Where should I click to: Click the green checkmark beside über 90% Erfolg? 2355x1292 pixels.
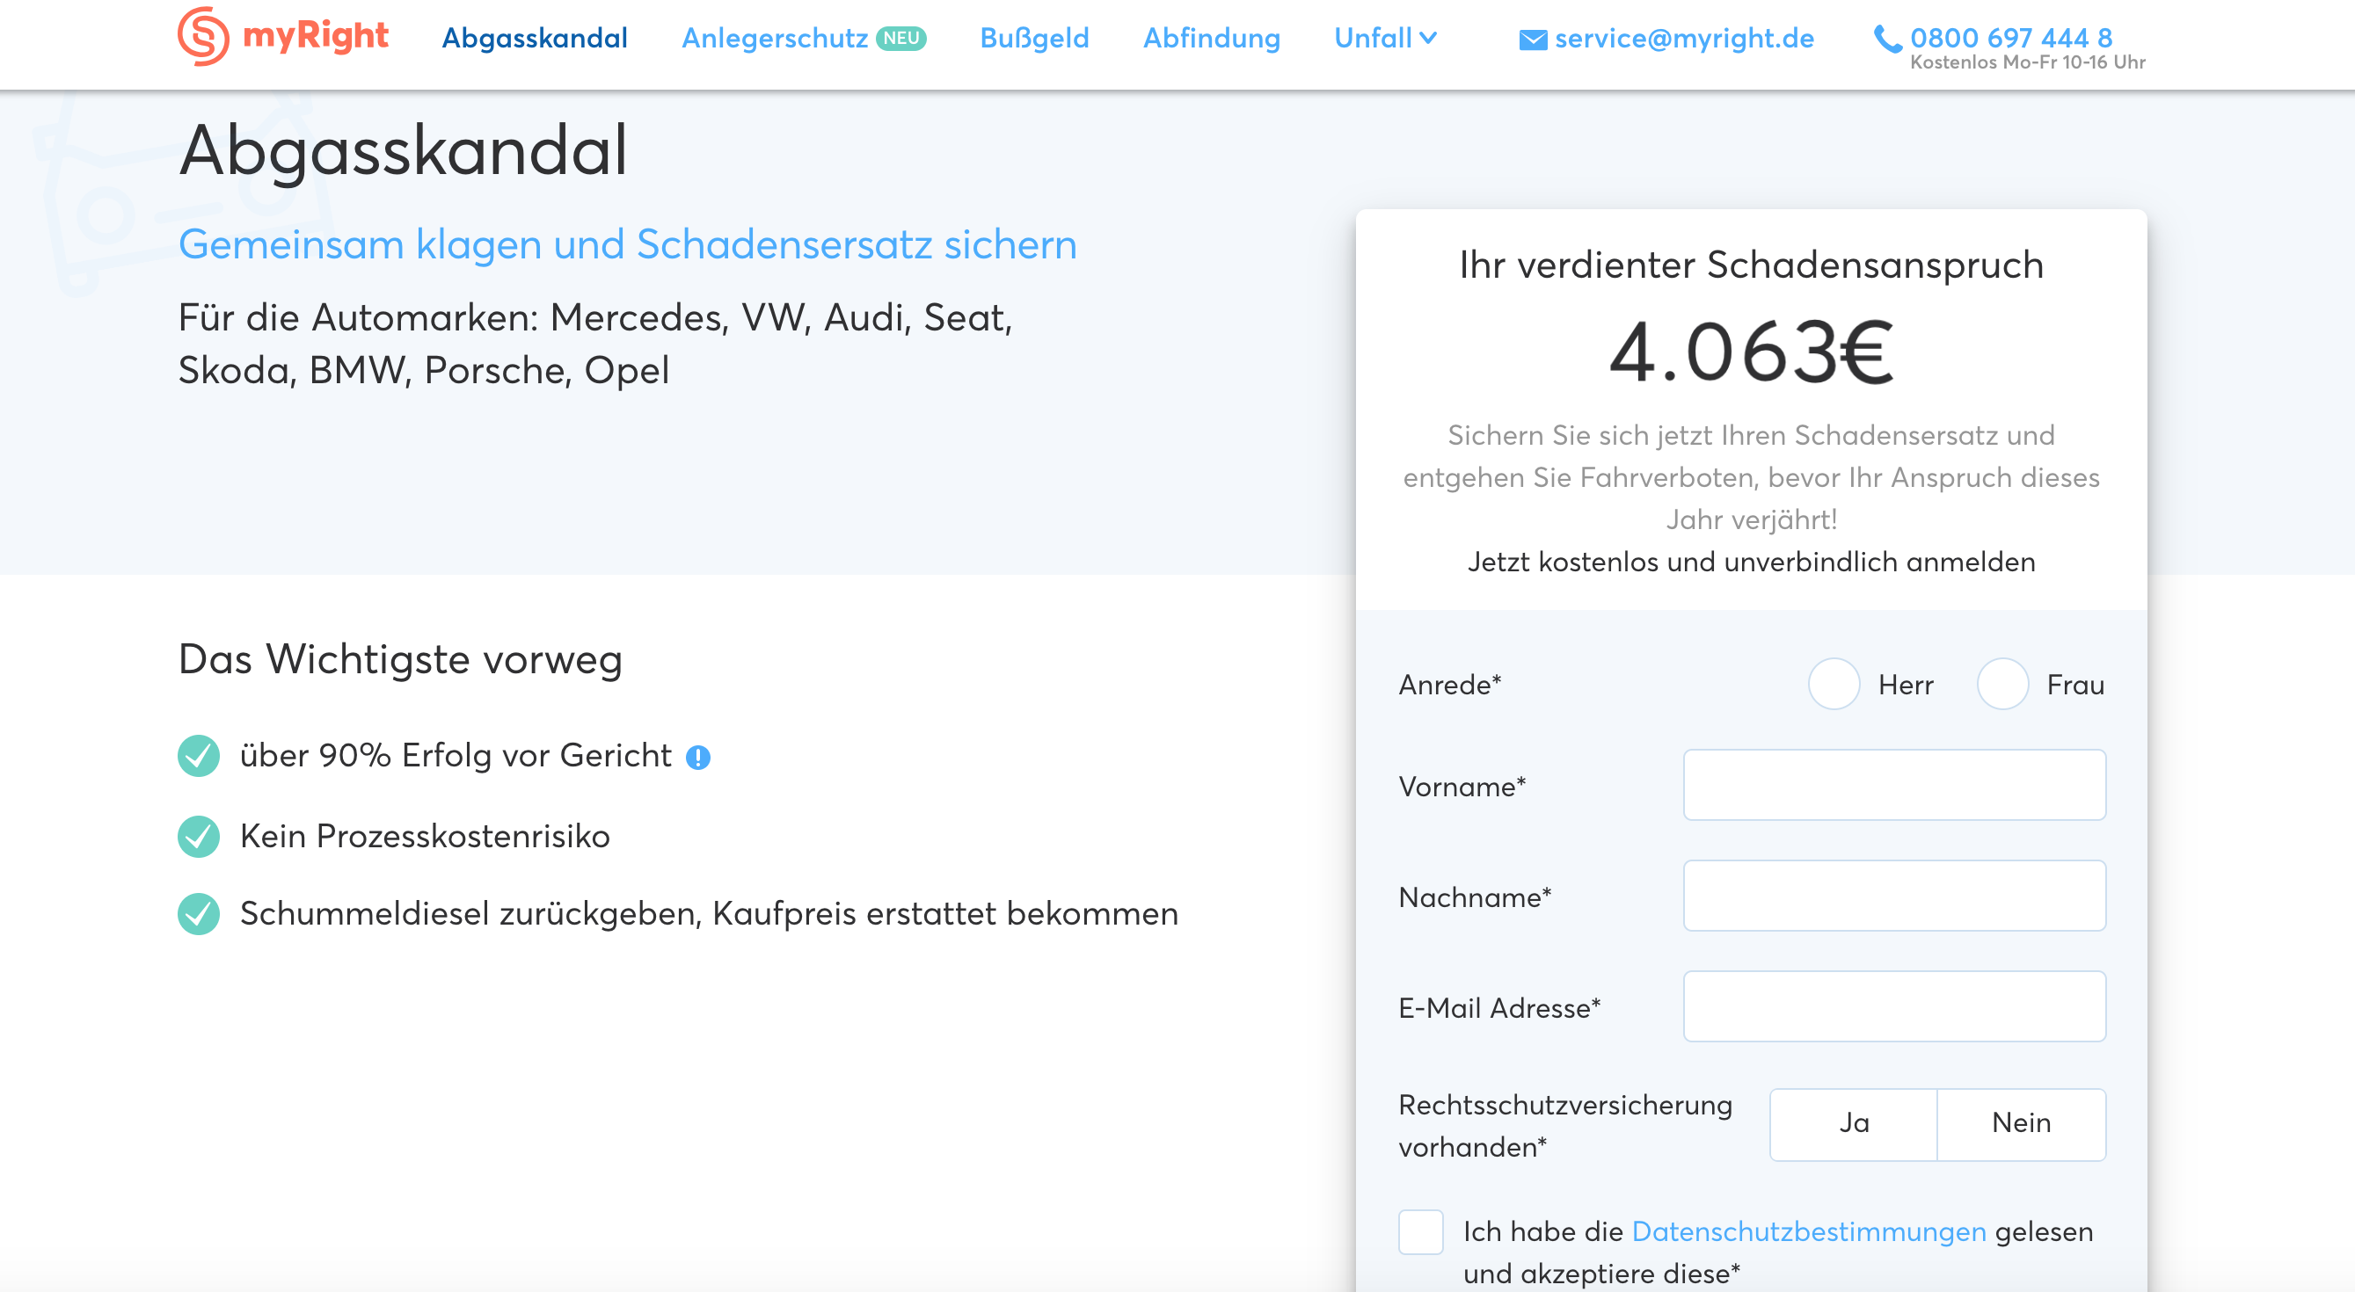coord(199,756)
